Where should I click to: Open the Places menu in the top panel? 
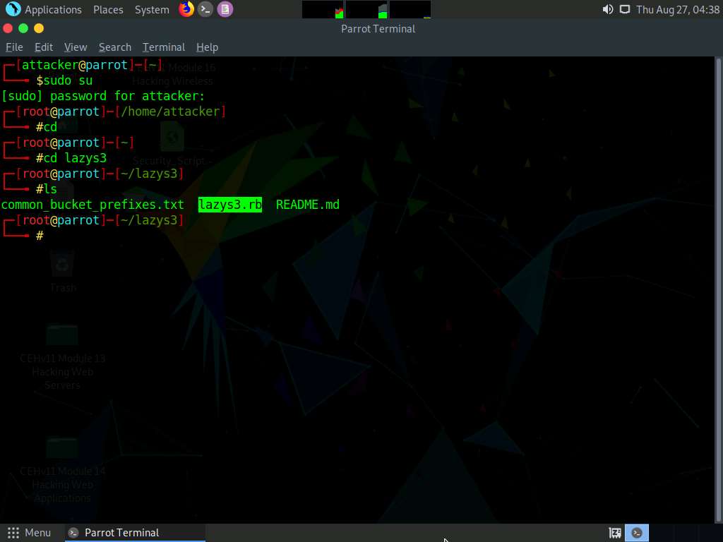point(108,9)
